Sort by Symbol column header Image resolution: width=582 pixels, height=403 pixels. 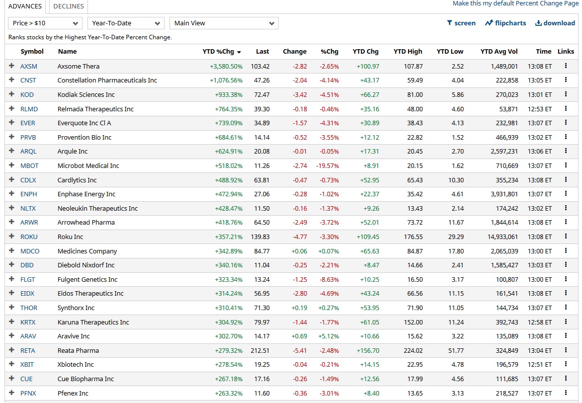tap(32, 52)
